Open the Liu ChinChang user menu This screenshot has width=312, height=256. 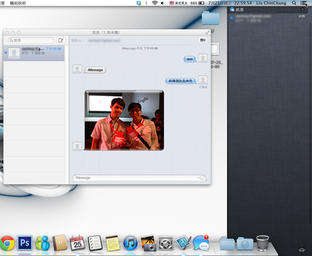pos(272,3)
